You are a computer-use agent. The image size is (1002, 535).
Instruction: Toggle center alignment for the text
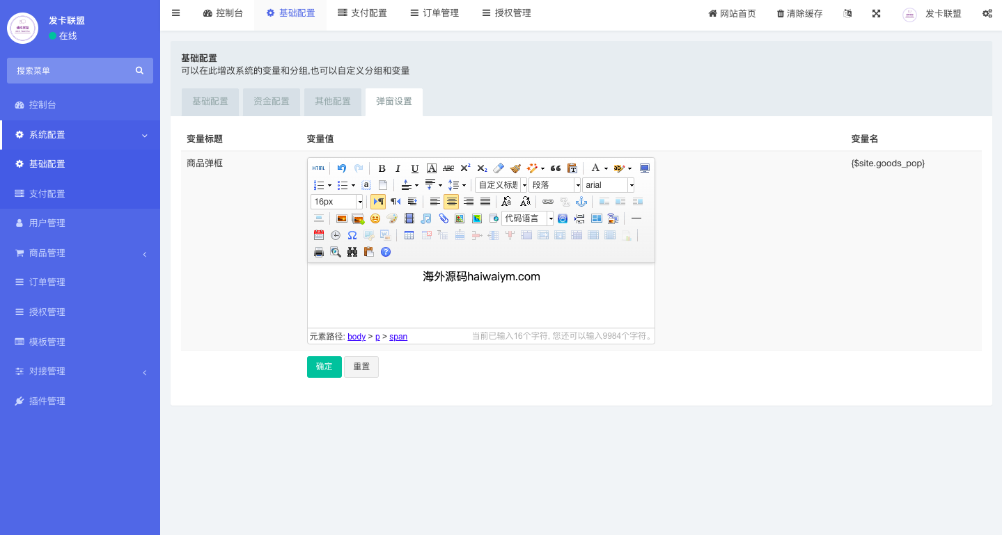(451, 202)
